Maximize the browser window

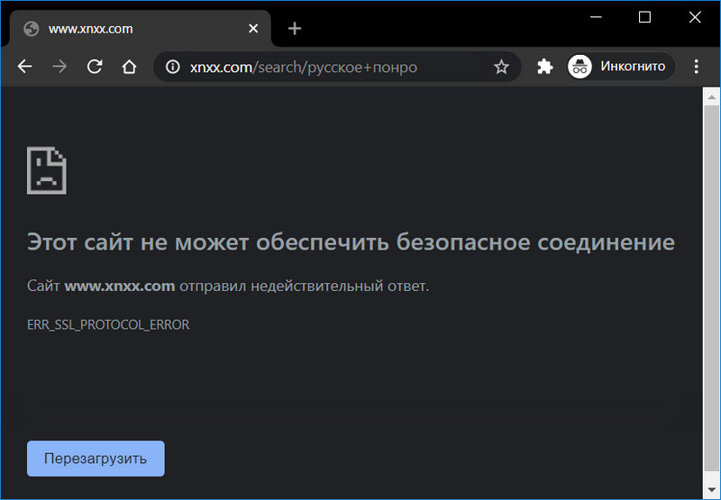(x=644, y=17)
